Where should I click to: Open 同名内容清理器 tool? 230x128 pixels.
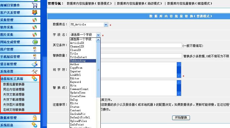click(x=14, y=89)
